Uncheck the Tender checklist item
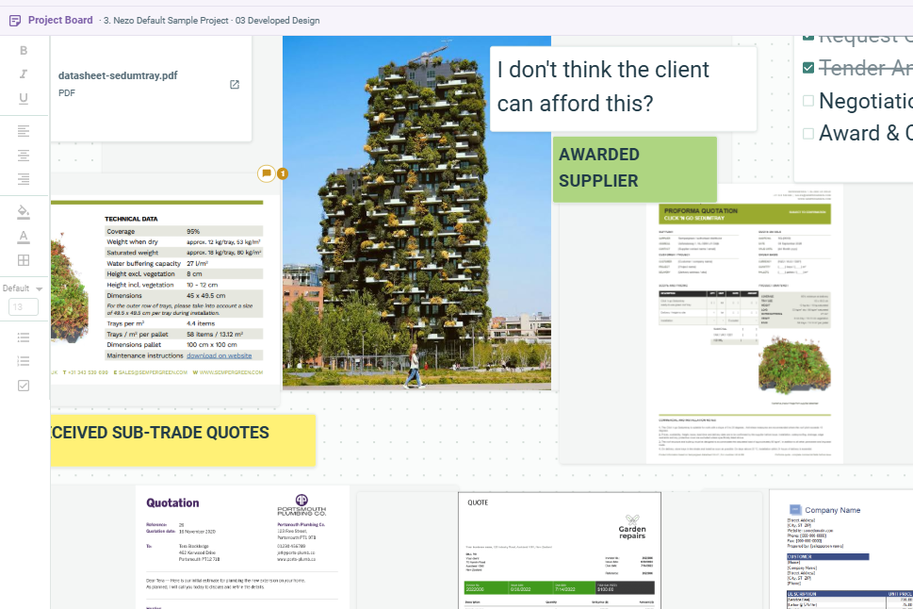The width and height of the screenshot is (913, 609). coord(808,68)
